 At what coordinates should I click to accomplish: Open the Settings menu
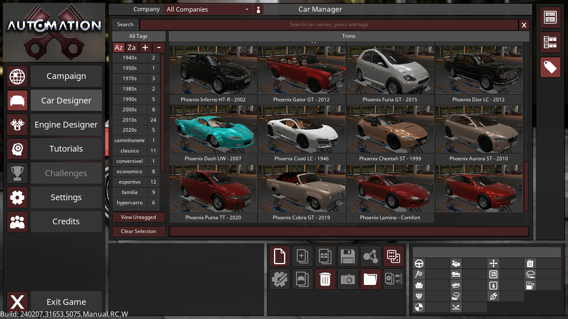pyautogui.click(x=66, y=197)
